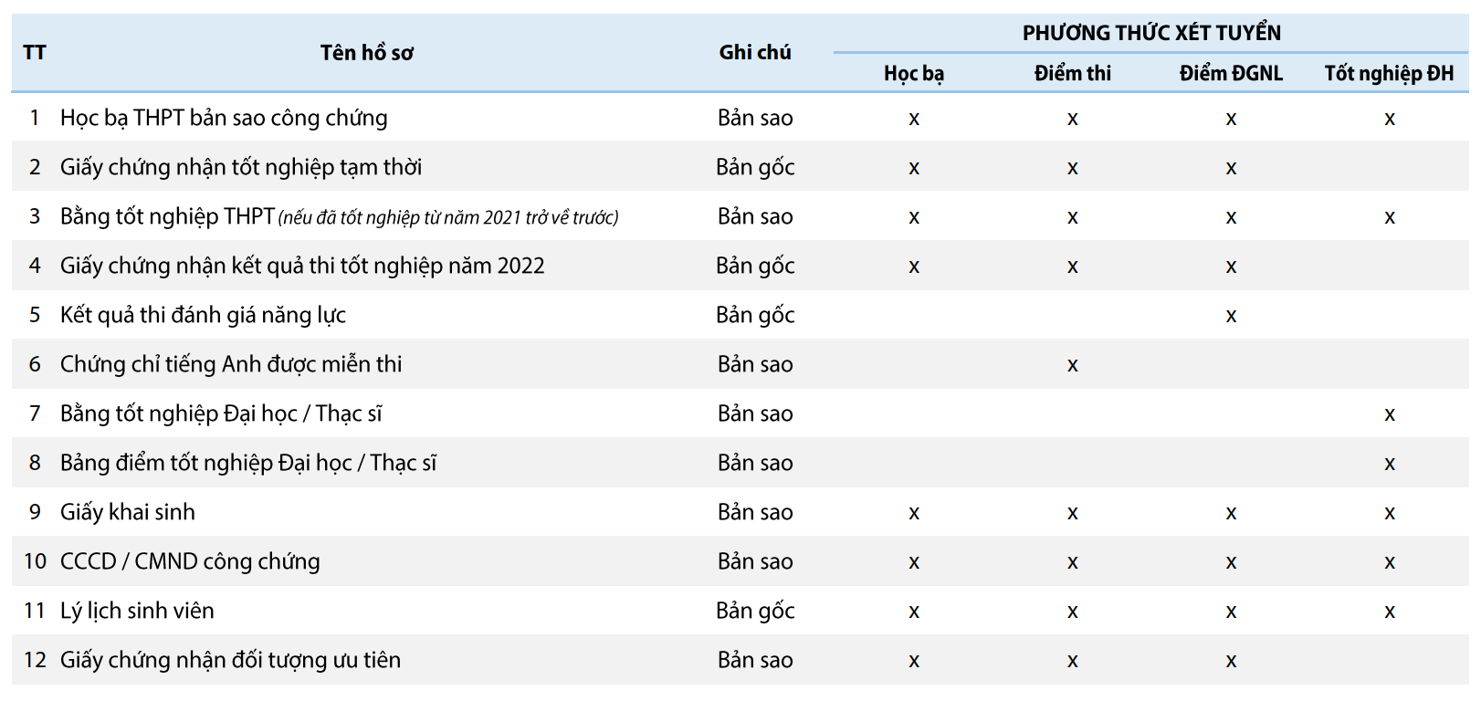The width and height of the screenshot is (1481, 701).
Task: Click 'Giấy khai sinh' row name
Action: [x=128, y=512]
